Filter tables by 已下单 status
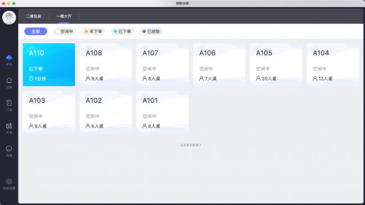Image resolution: width=365 pixels, height=205 pixels. coord(122,31)
